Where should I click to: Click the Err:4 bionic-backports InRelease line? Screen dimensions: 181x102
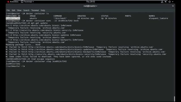tap(45, 40)
